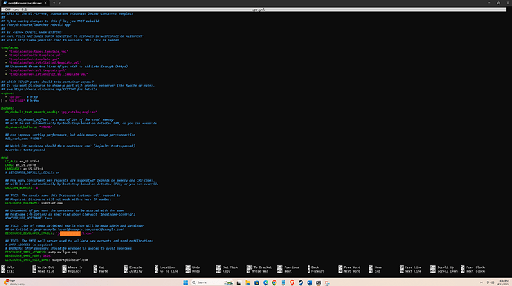
Task: Click the Undo shortcut label
Action: tap(196, 267)
